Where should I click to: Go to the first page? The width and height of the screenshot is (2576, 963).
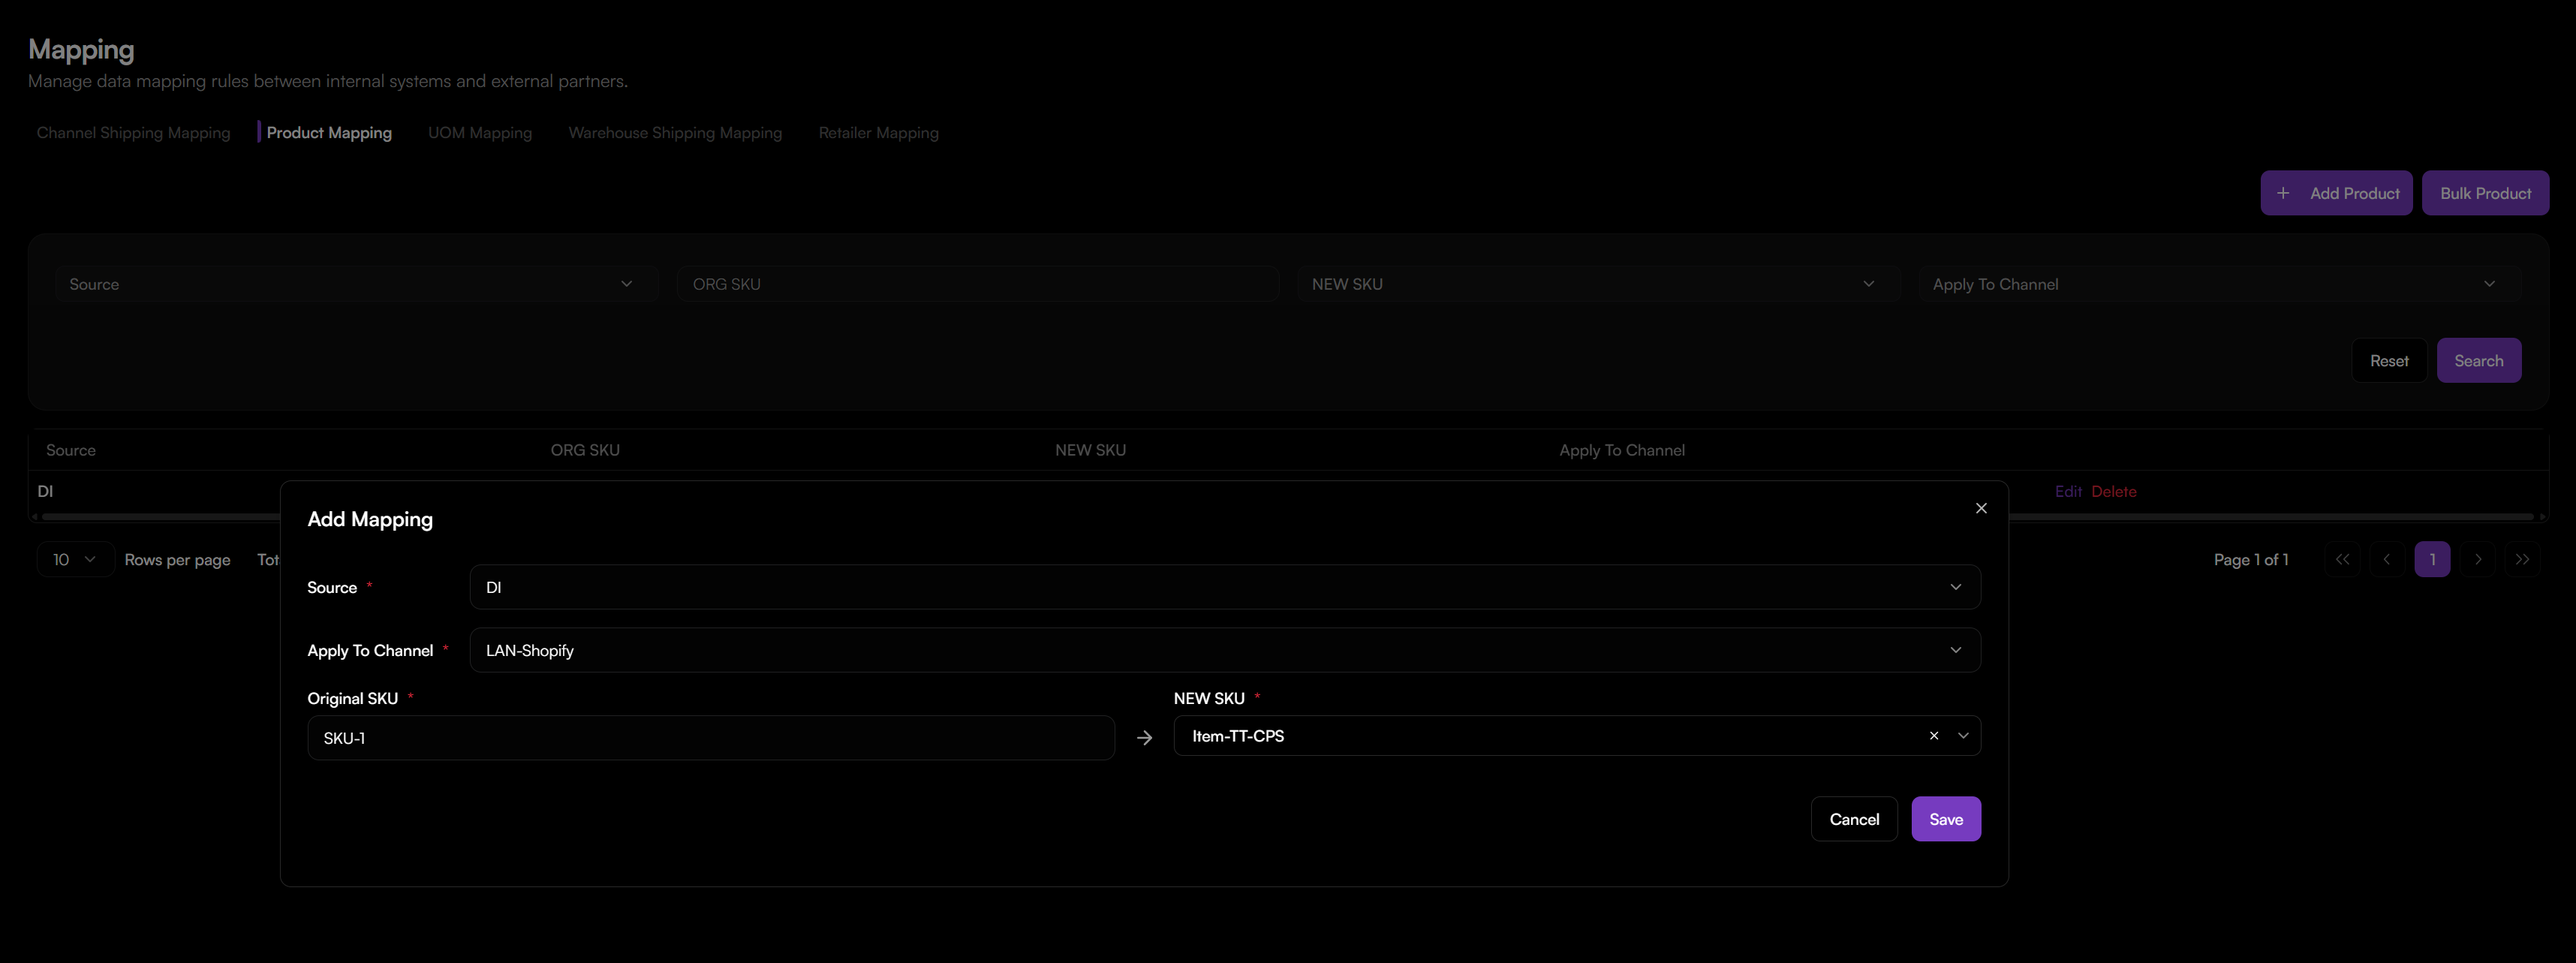(x=2342, y=560)
